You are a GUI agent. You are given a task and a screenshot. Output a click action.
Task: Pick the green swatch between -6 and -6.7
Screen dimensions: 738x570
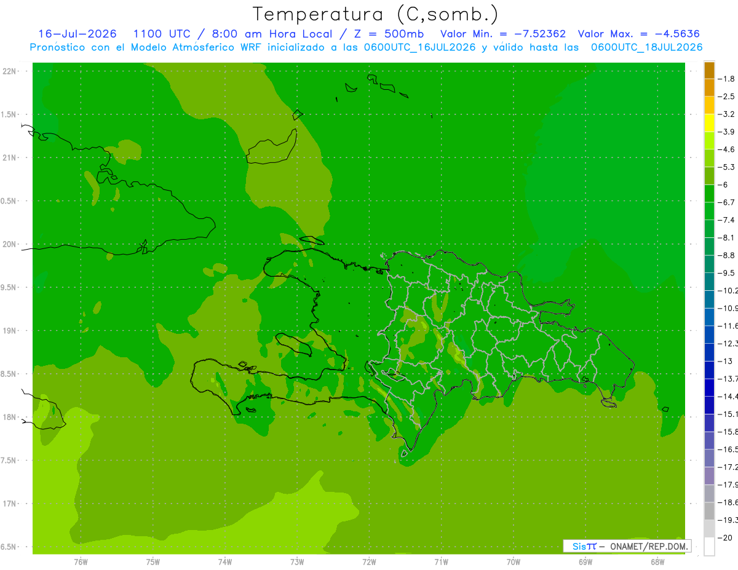pos(709,193)
